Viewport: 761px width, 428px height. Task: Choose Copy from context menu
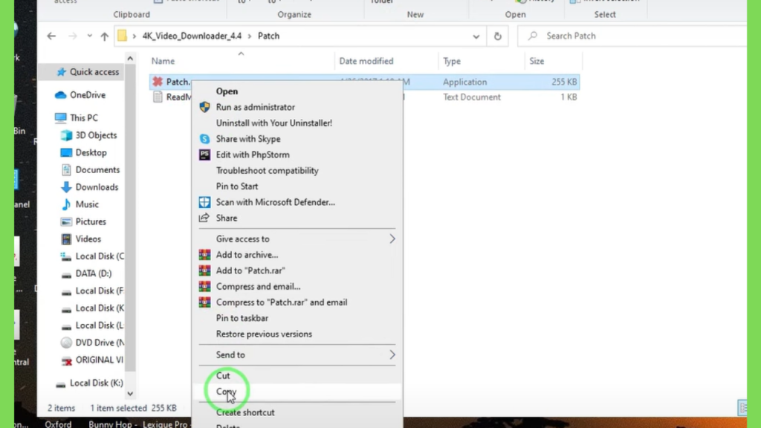(x=226, y=392)
